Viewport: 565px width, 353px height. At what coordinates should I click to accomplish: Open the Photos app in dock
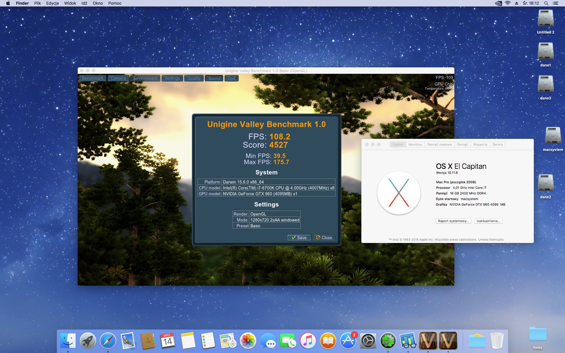248,341
